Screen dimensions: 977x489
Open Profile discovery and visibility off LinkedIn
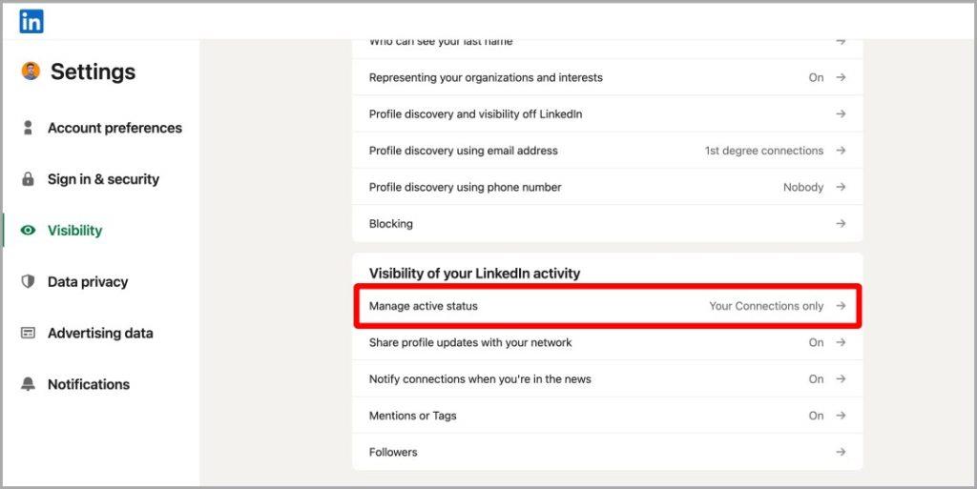click(x=608, y=113)
